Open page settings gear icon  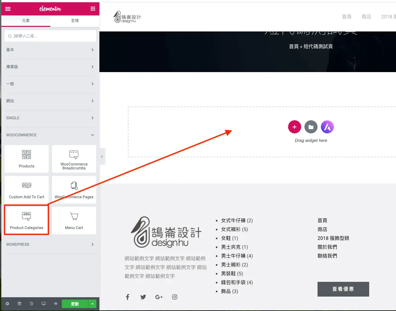click(8, 304)
